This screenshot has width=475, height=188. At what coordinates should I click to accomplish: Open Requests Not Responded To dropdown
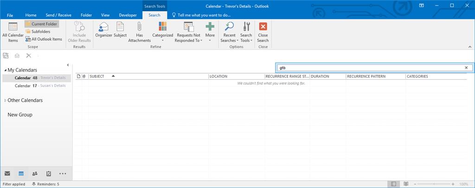tap(188, 32)
